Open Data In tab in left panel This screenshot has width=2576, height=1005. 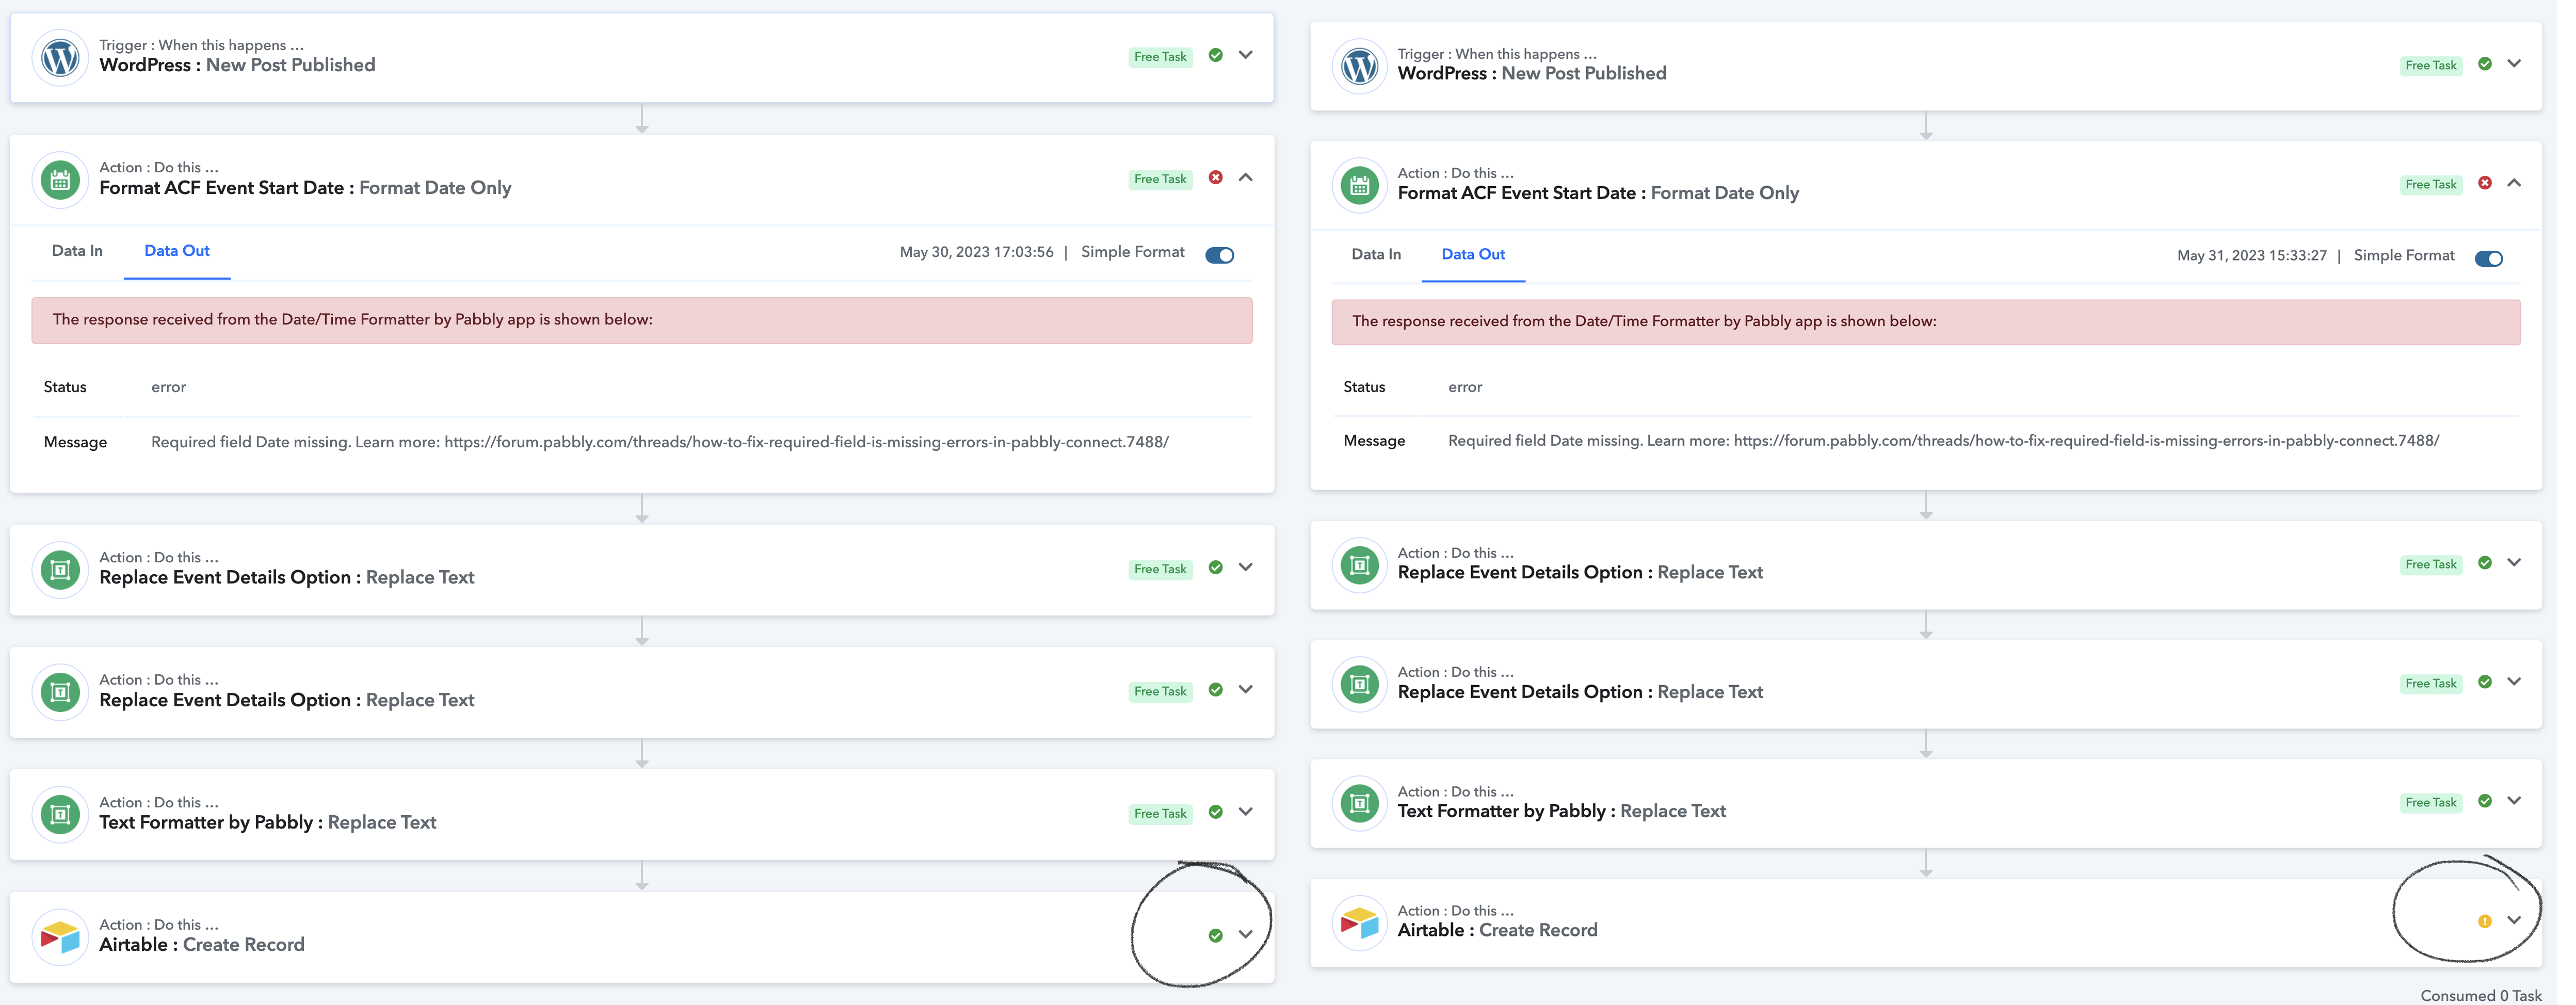click(x=77, y=251)
